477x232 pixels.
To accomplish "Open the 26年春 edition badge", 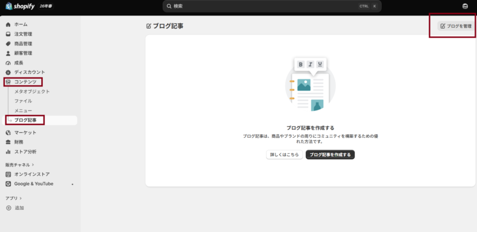I will pos(46,7).
